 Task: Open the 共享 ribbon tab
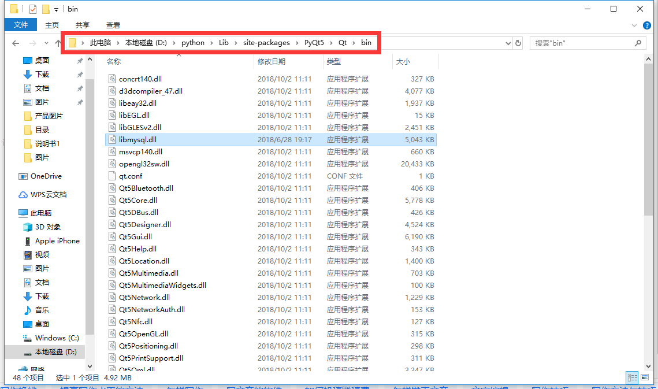point(82,25)
